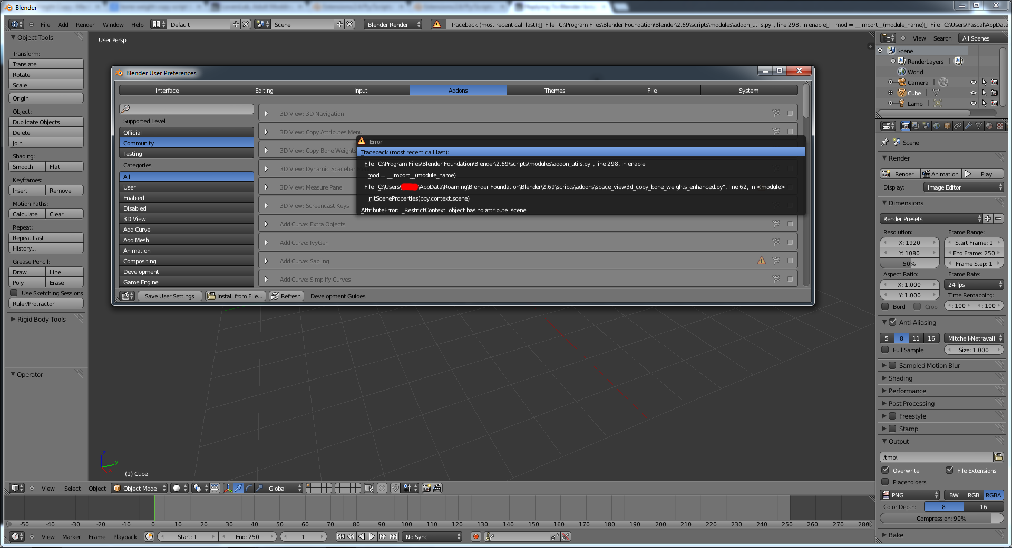Click the OpenGL render animation clapper icon
The height and width of the screenshot is (548, 1012).
point(437,488)
